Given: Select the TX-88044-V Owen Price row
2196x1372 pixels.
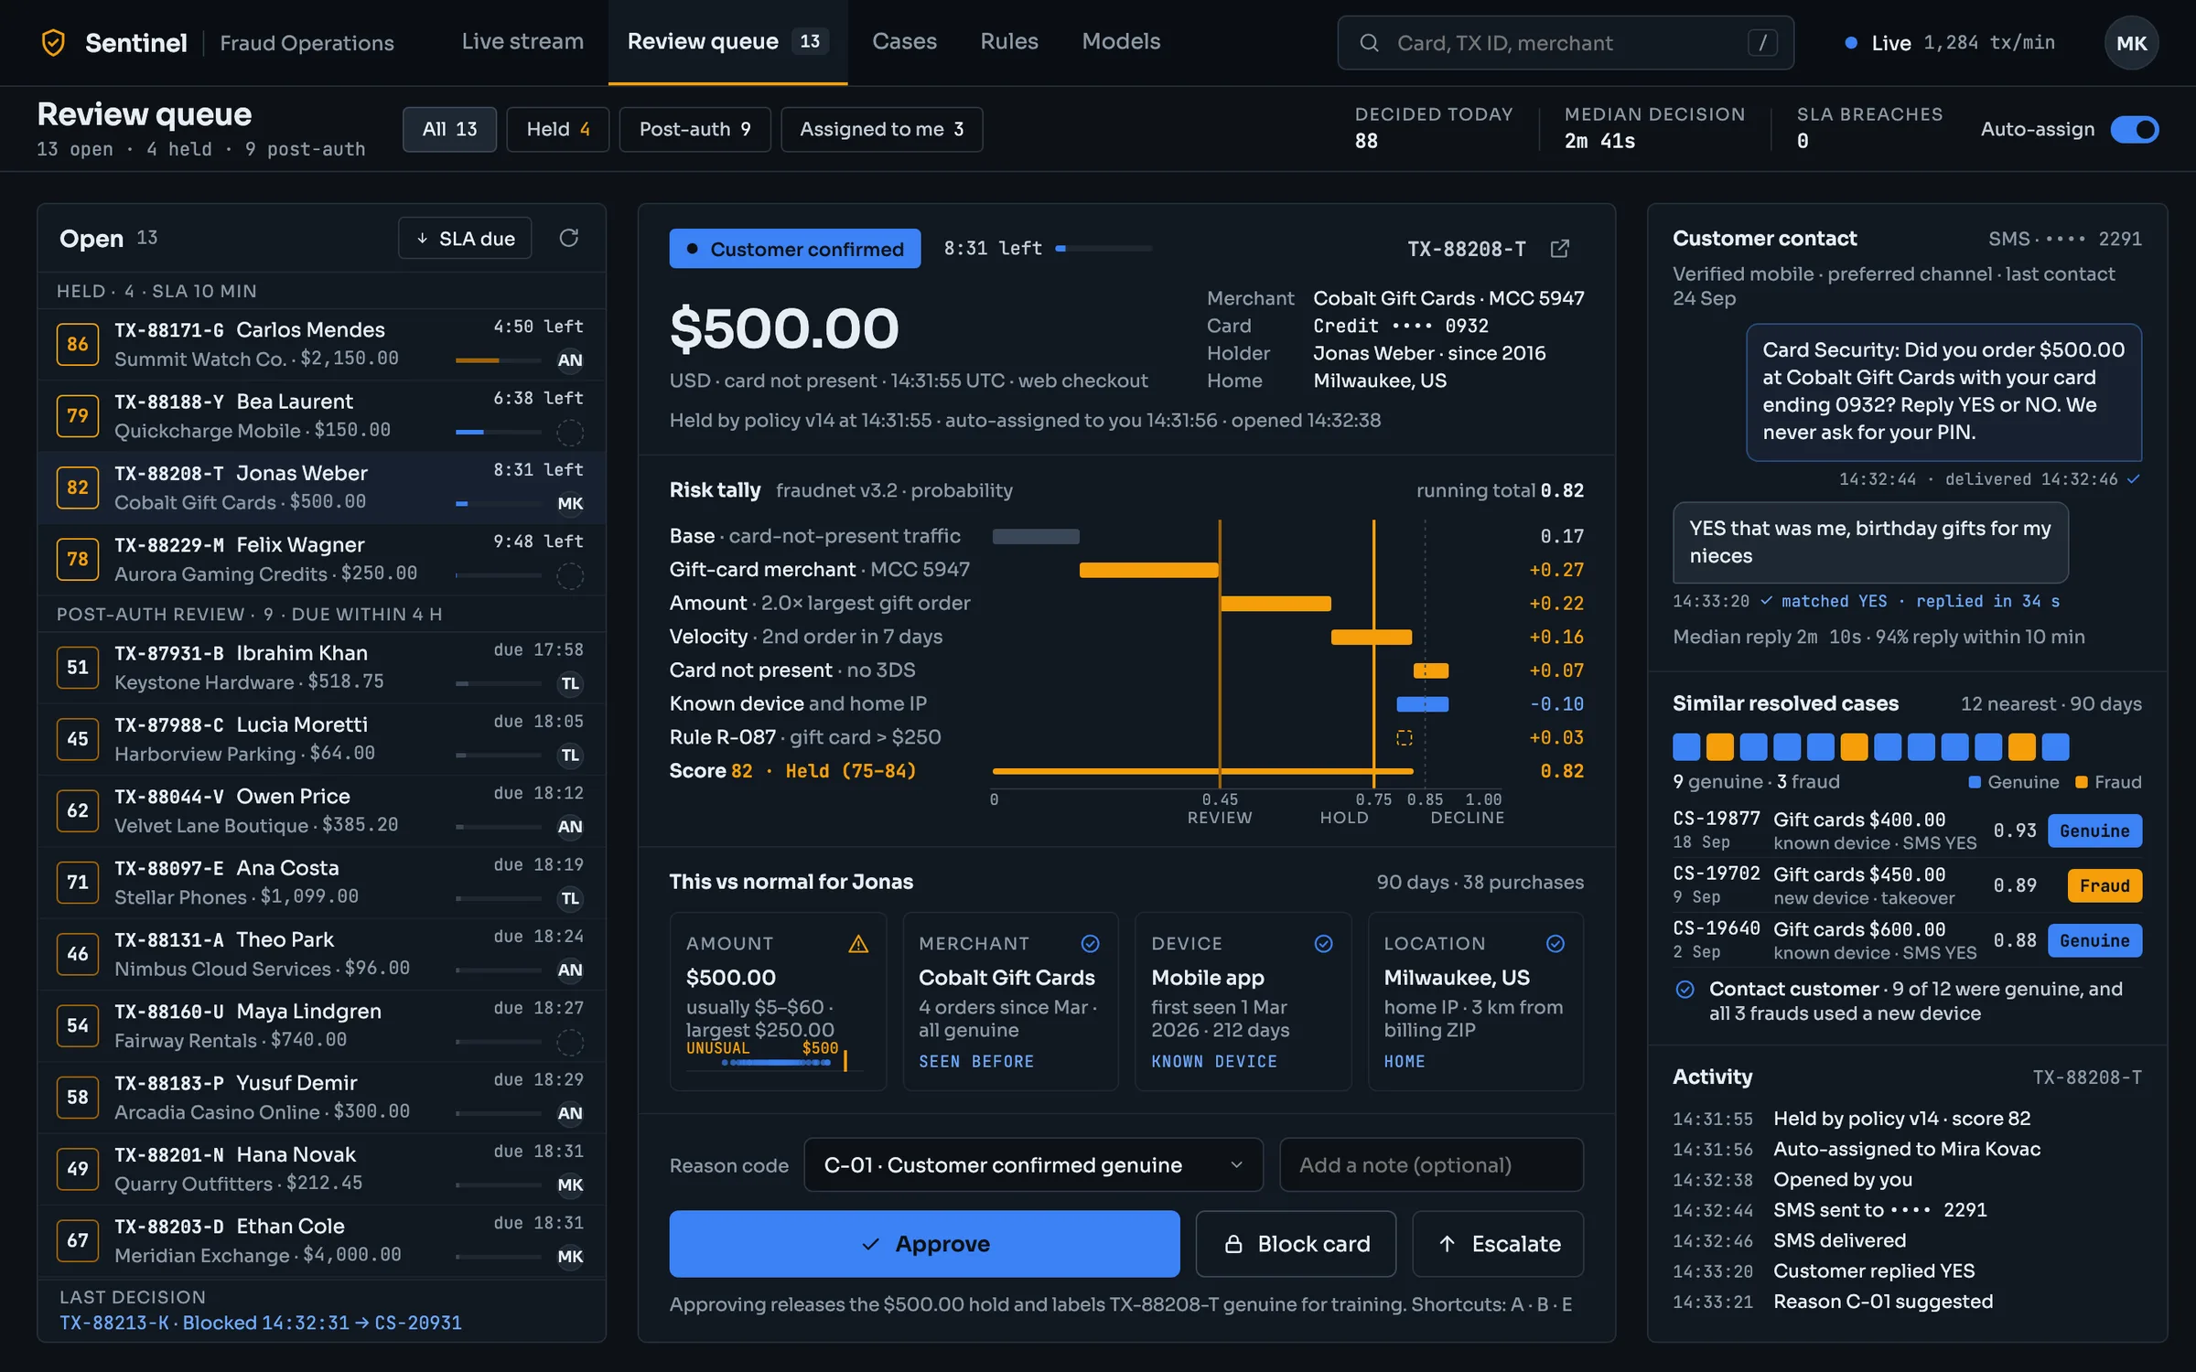Looking at the screenshot, I should click(321, 810).
